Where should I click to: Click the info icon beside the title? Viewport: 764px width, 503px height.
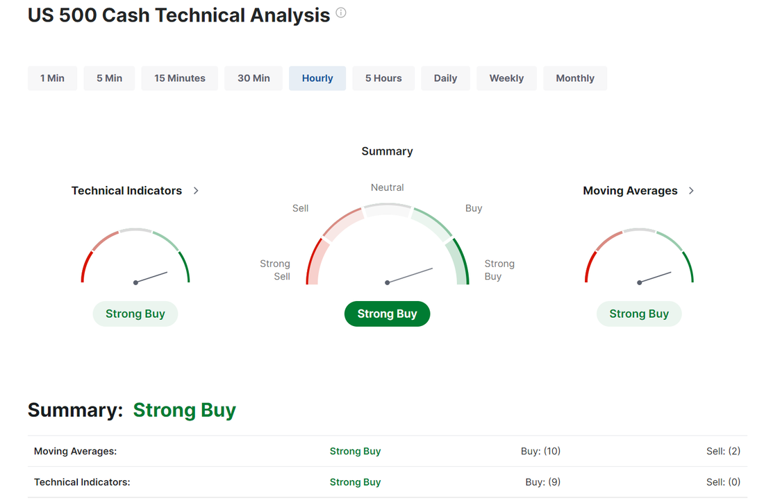(x=341, y=13)
